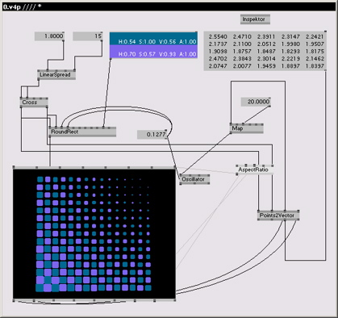Viewport: 338px width, 318px height.
Task: Select the RoundRect node
Action: pos(82,132)
